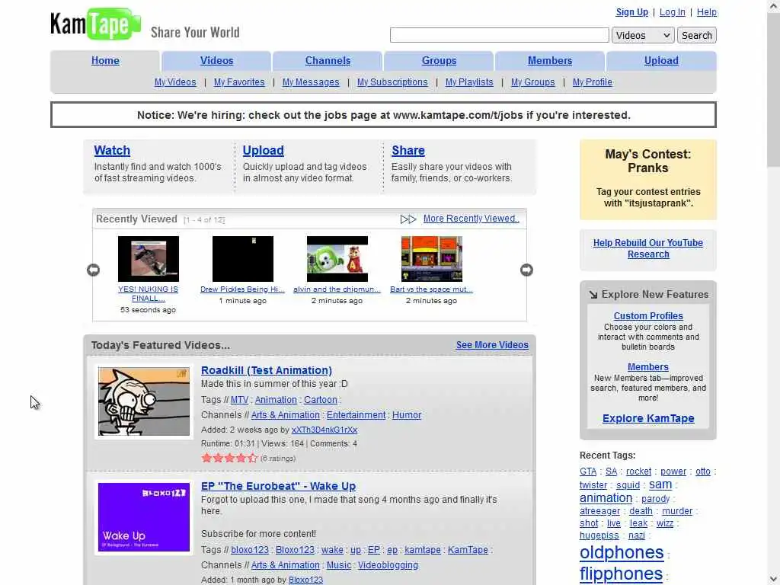
Task: Open My Favorites submenu link
Action: pos(239,82)
